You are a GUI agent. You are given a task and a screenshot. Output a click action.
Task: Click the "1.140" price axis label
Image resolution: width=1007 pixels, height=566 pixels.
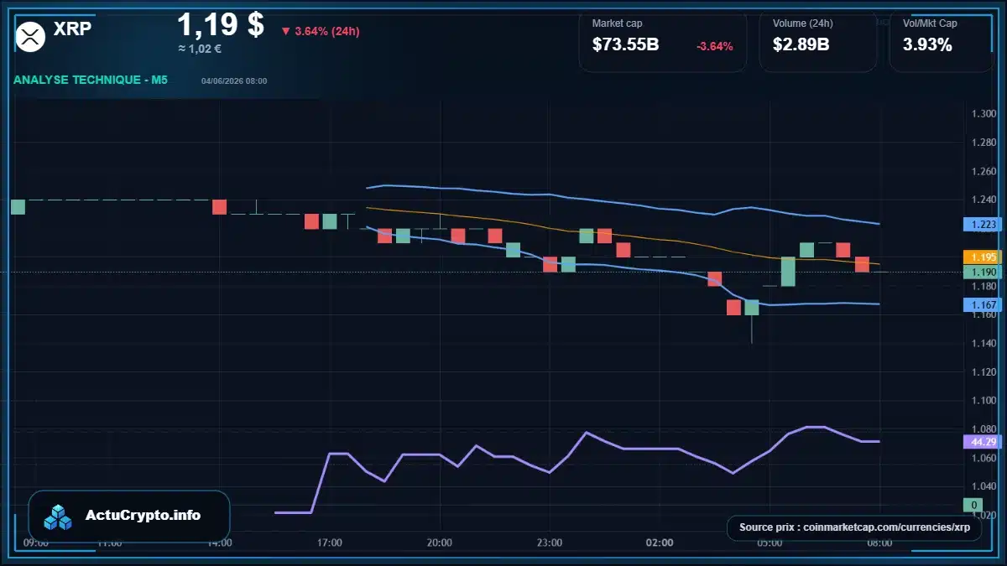point(983,344)
